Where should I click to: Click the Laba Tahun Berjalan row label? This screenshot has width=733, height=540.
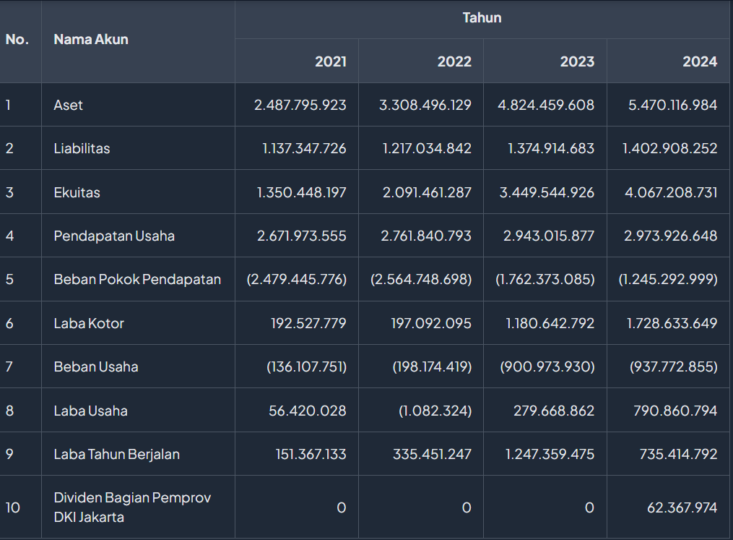(x=116, y=455)
